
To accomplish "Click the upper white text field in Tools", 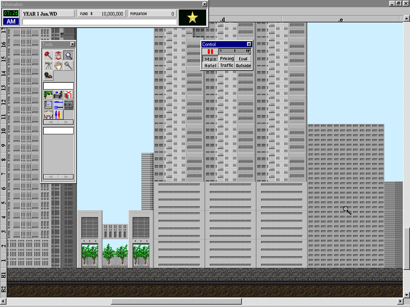I will (x=58, y=86).
